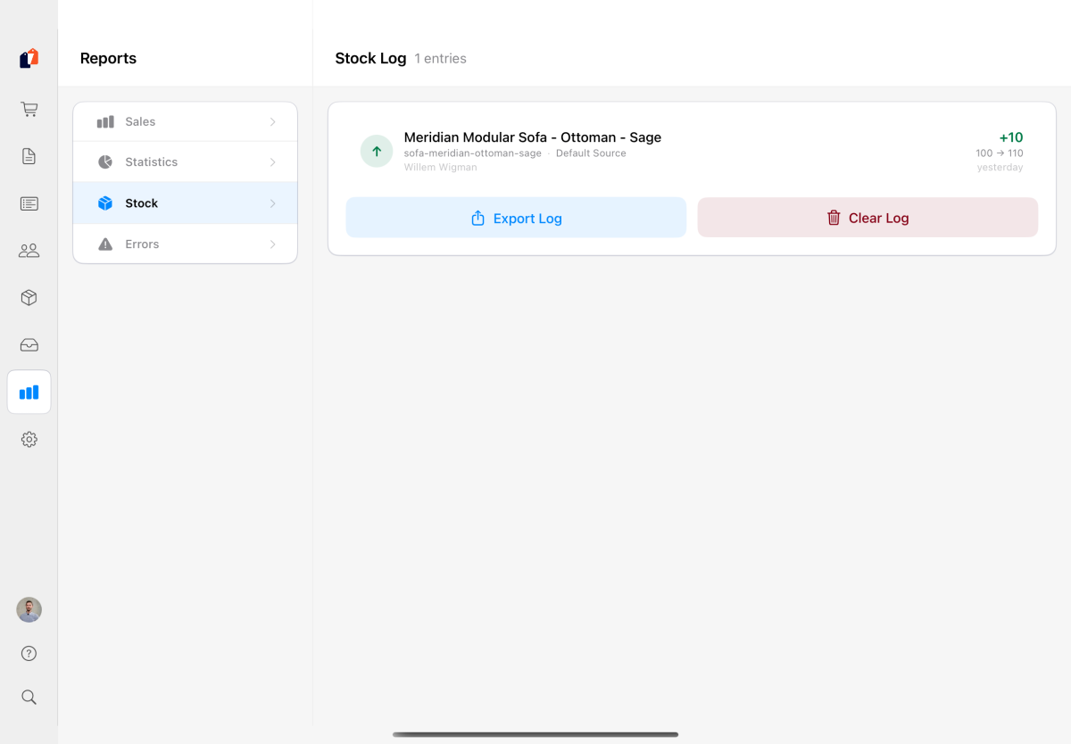Open search with the magnifier icon
The width and height of the screenshot is (1071, 744).
(29, 697)
